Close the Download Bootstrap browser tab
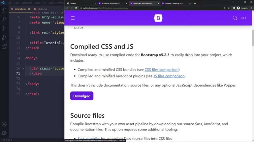The height and width of the screenshot is (142, 254). 158,3
